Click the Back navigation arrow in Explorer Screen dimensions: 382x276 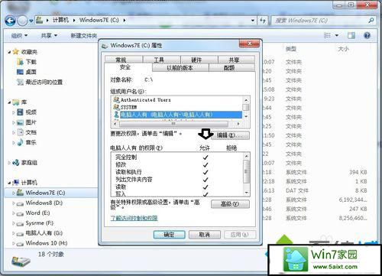(x=10, y=21)
